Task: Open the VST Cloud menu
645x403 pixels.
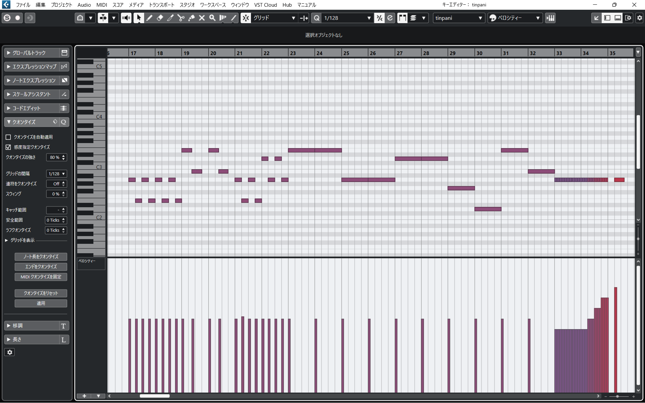Action: click(265, 5)
